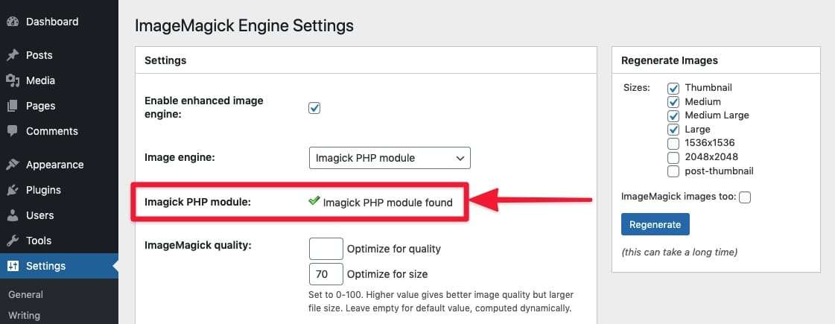Image resolution: width=835 pixels, height=324 pixels.
Task: Toggle the post-thumbnail size checkbox
Action: 673,171
